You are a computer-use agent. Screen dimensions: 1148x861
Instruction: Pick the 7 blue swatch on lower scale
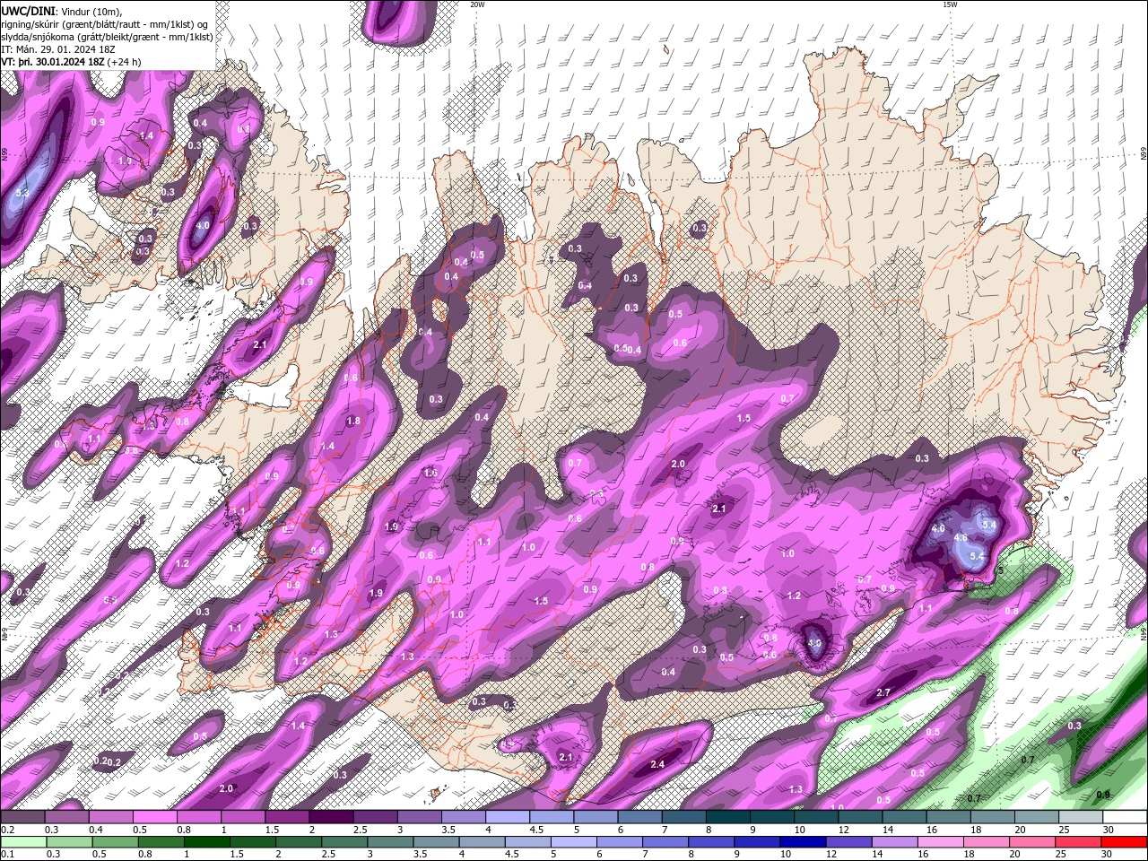[665, 842]
